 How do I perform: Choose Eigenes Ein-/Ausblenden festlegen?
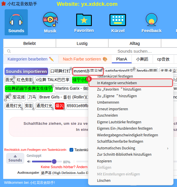(x=131, y=128)
